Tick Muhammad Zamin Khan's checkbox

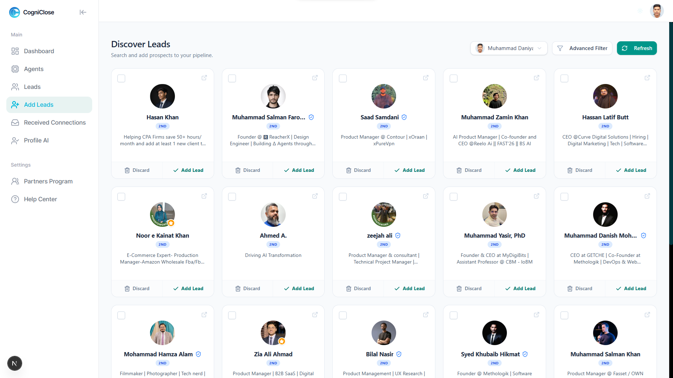click(x=454, y=78)
